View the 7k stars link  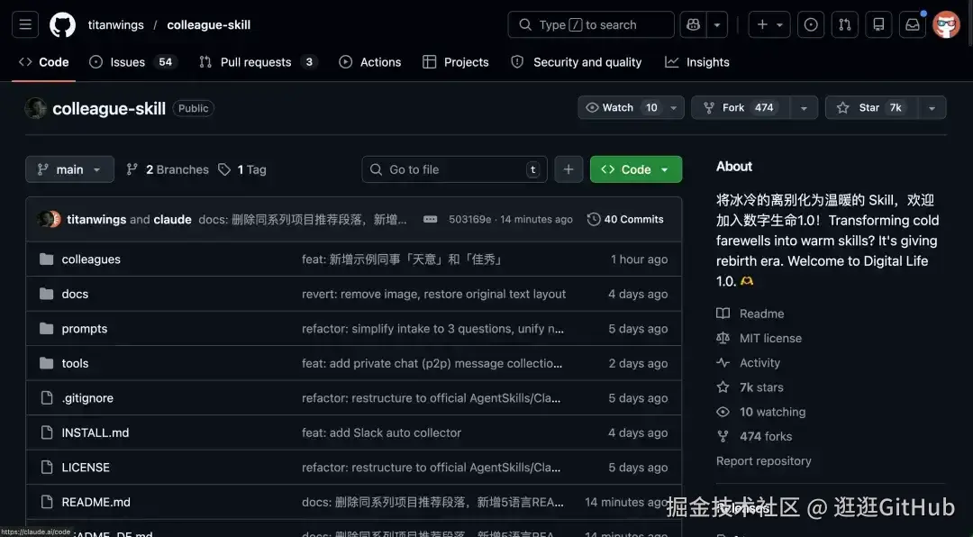tap(750, 387)
